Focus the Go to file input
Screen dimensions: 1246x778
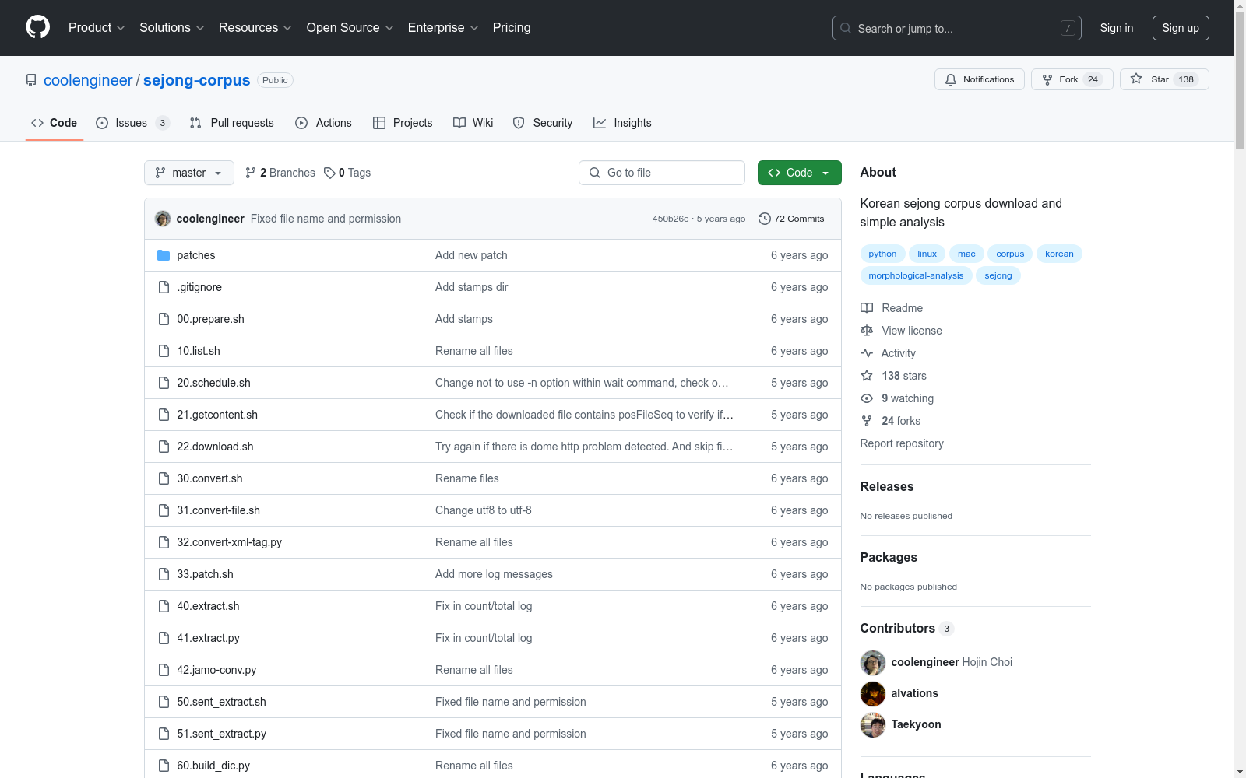click(662, 173)
